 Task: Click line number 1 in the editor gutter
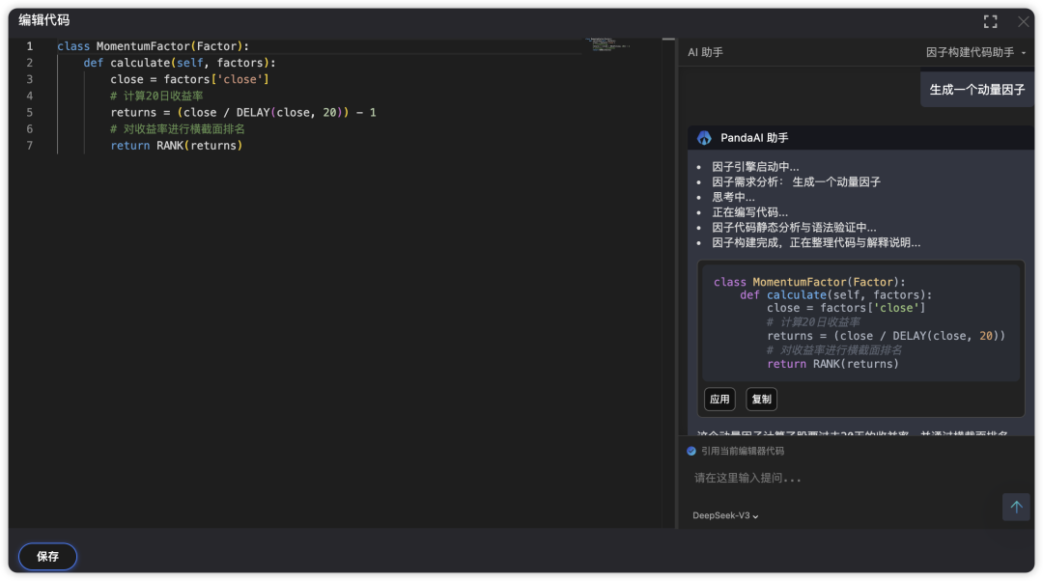click(29, 46)
